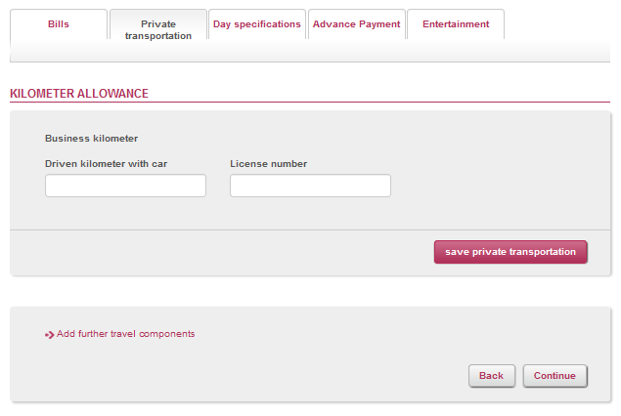This screenshot has width=621, height=416.
Task: Click the Continue button
Action: [554, 376]
